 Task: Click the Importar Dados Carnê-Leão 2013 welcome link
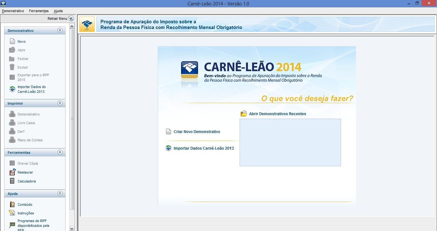[204, 148]
